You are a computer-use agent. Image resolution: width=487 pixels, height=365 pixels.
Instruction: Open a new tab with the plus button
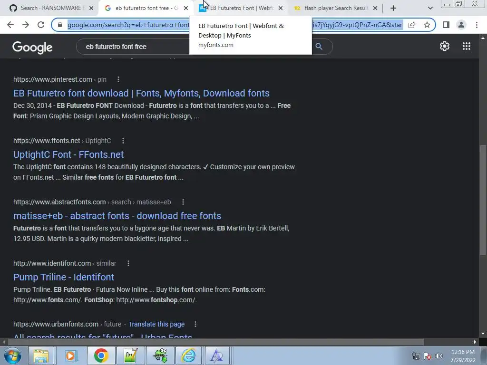tap(393, 8)
